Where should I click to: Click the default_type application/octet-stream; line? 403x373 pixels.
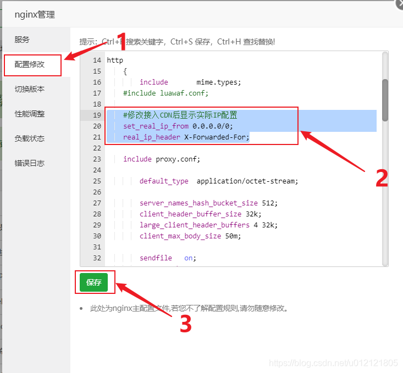pyautogui.click(x=219, y=181)
